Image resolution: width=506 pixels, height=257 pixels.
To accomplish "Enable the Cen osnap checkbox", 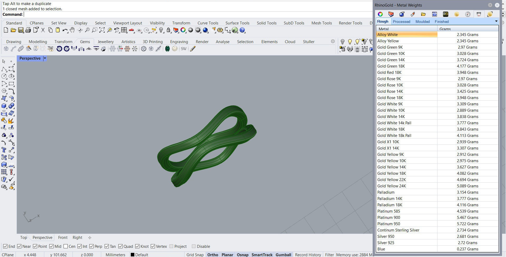I will coord(66,246).
